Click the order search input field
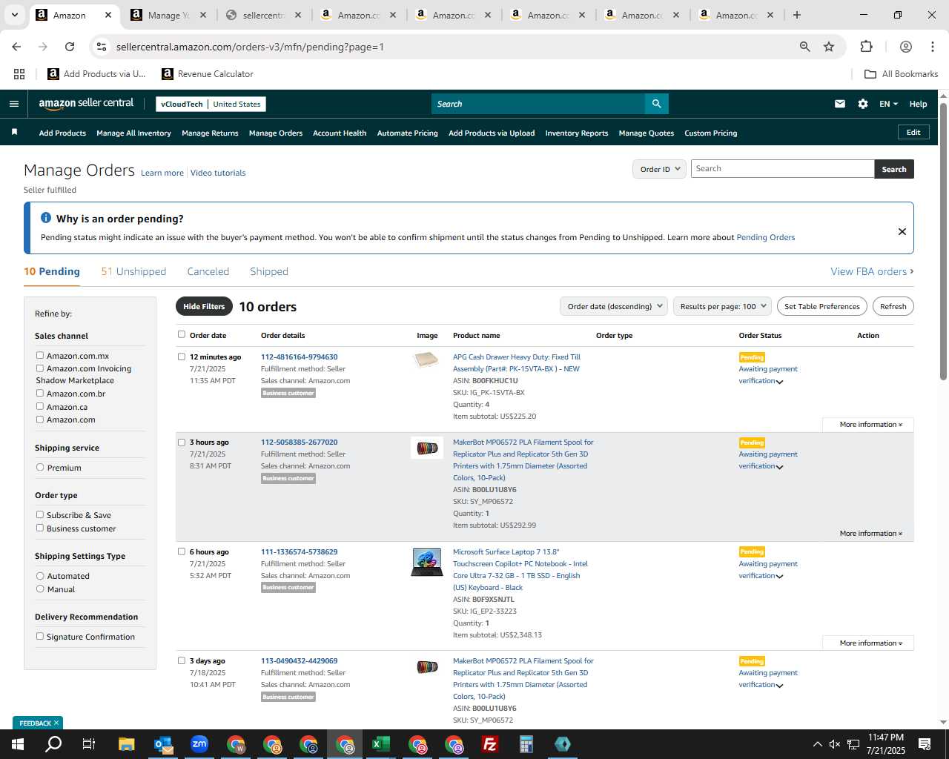 [782, 169]
